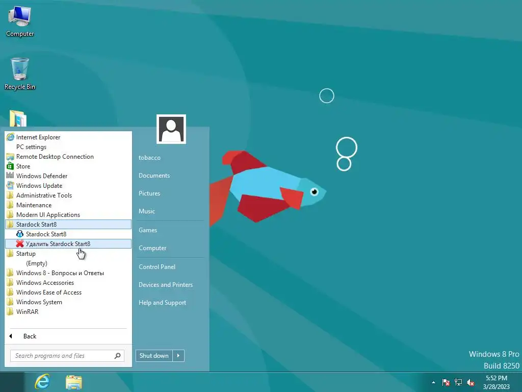The image size is (522, 392).
Task: Open Pictures from Start menu
Action: 149,193
